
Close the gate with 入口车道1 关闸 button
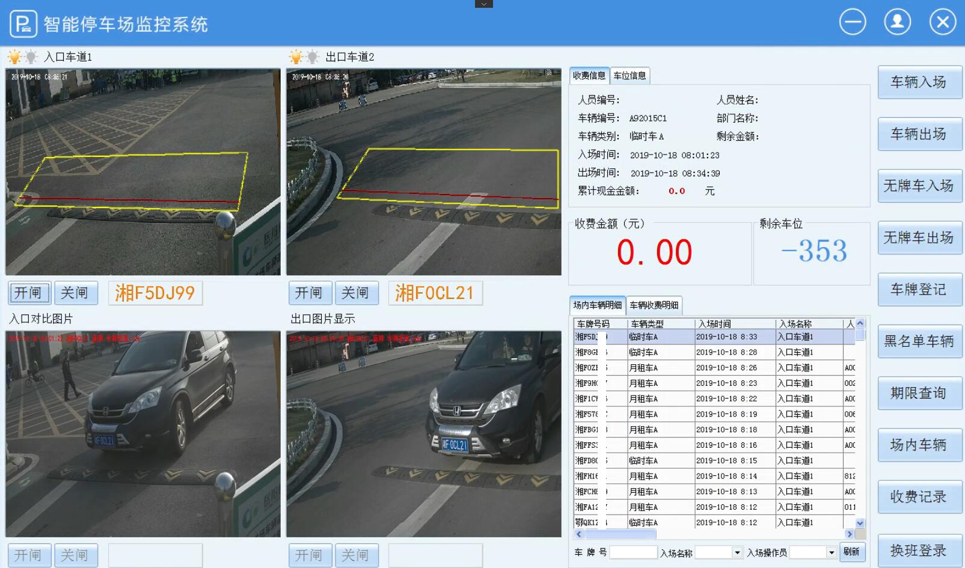pyautogui.click(x=75, y=293)
